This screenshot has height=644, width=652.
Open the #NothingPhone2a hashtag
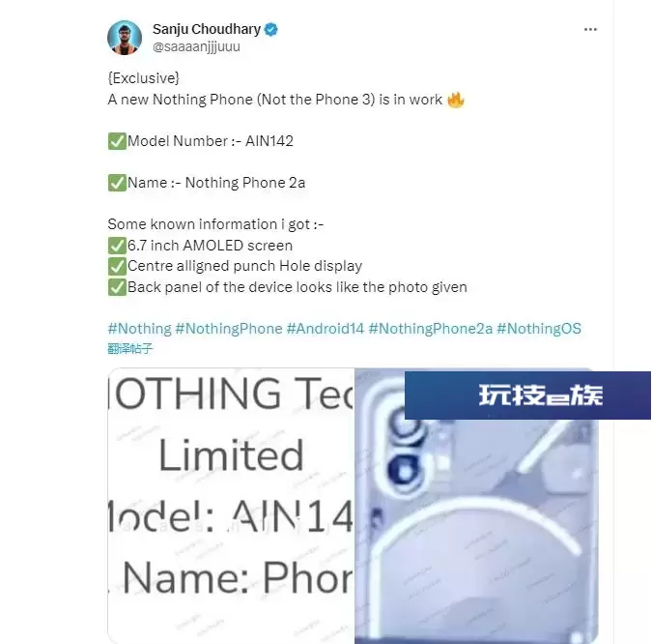pyautogui.click(x=431, y=329)
